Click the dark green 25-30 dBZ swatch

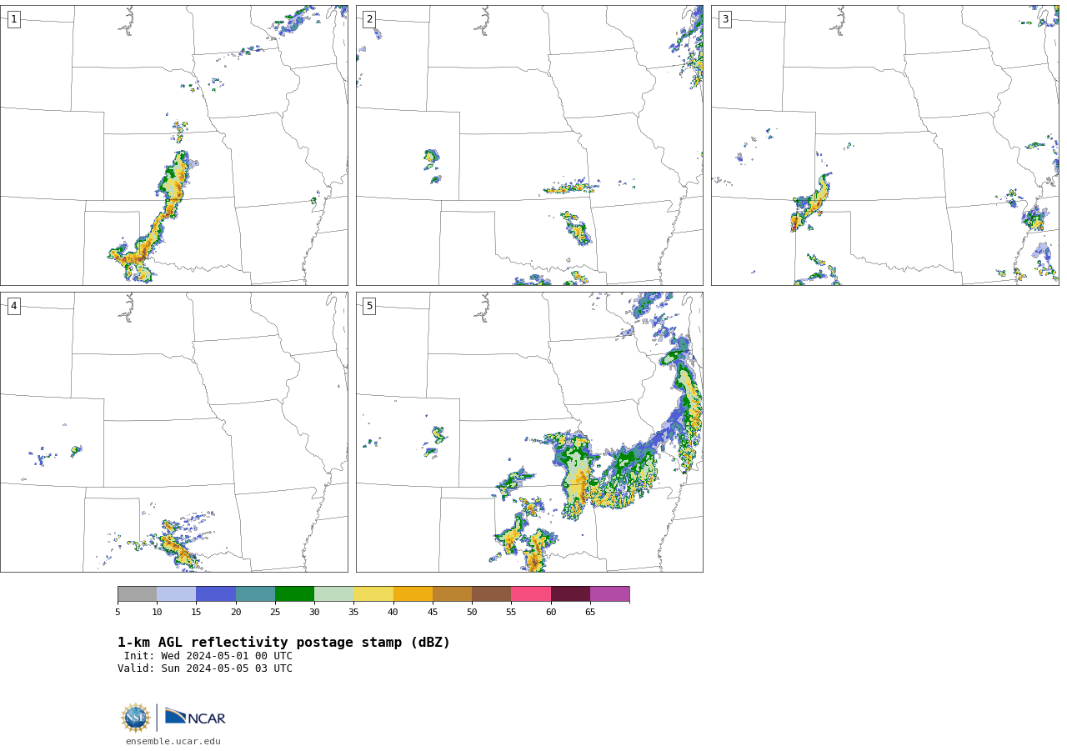click(294, 594)
